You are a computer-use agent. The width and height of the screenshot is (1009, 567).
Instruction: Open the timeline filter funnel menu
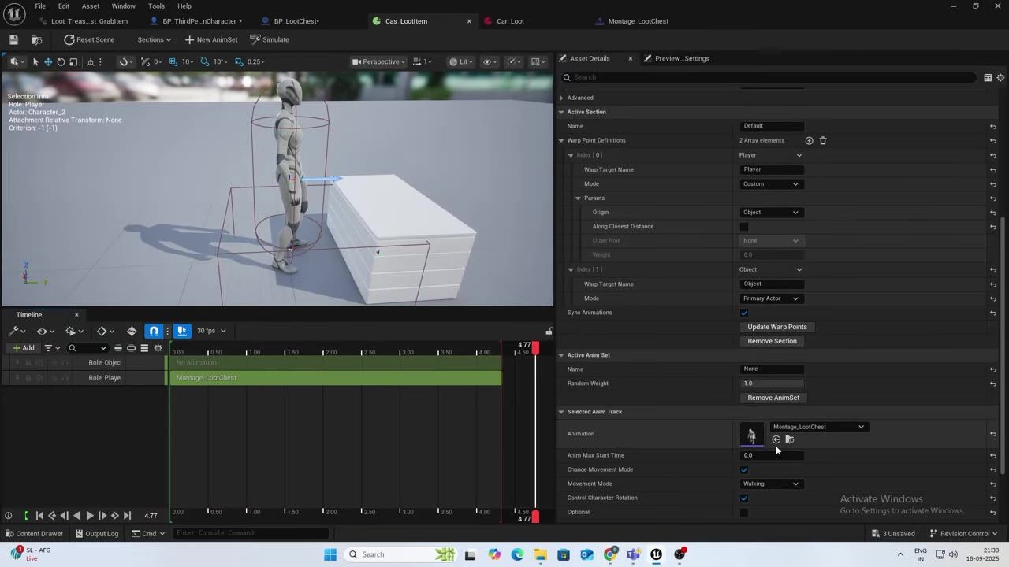pos(51,348)
